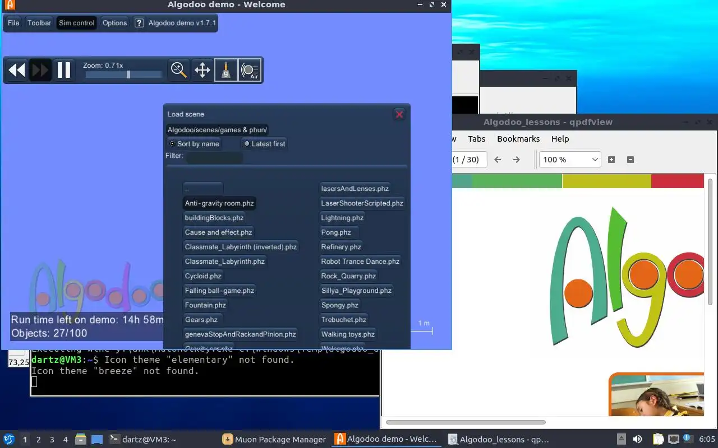Viewport: 718px width, 448px height.
Task: Load Spongy.phz scene
Action: (x=340, y=305)
